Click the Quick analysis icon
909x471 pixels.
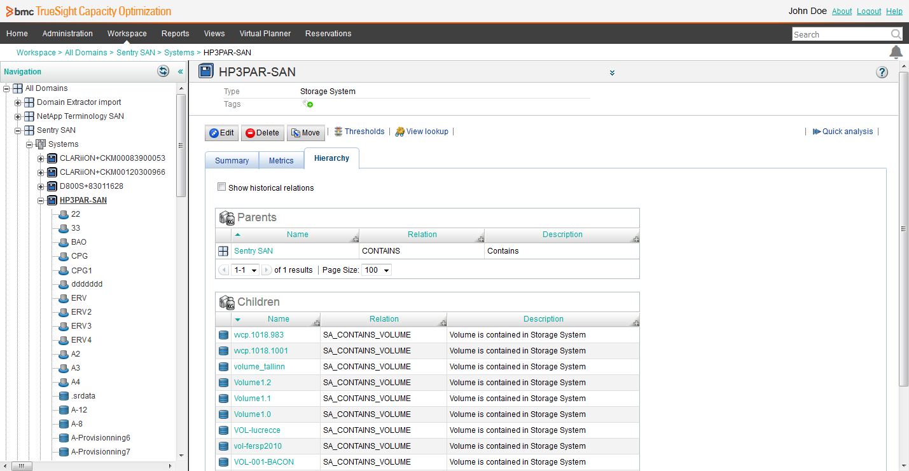[x=817, y=132]
